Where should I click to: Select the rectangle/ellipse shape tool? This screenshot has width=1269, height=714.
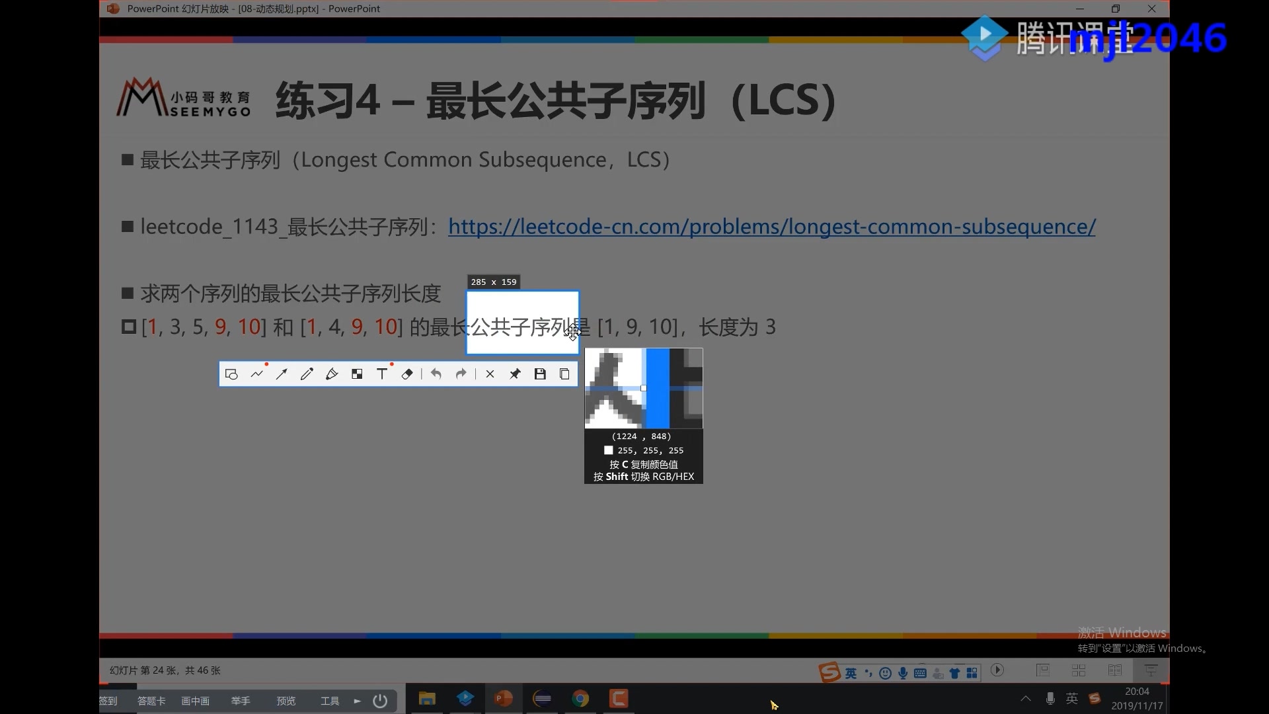(231, 374)
